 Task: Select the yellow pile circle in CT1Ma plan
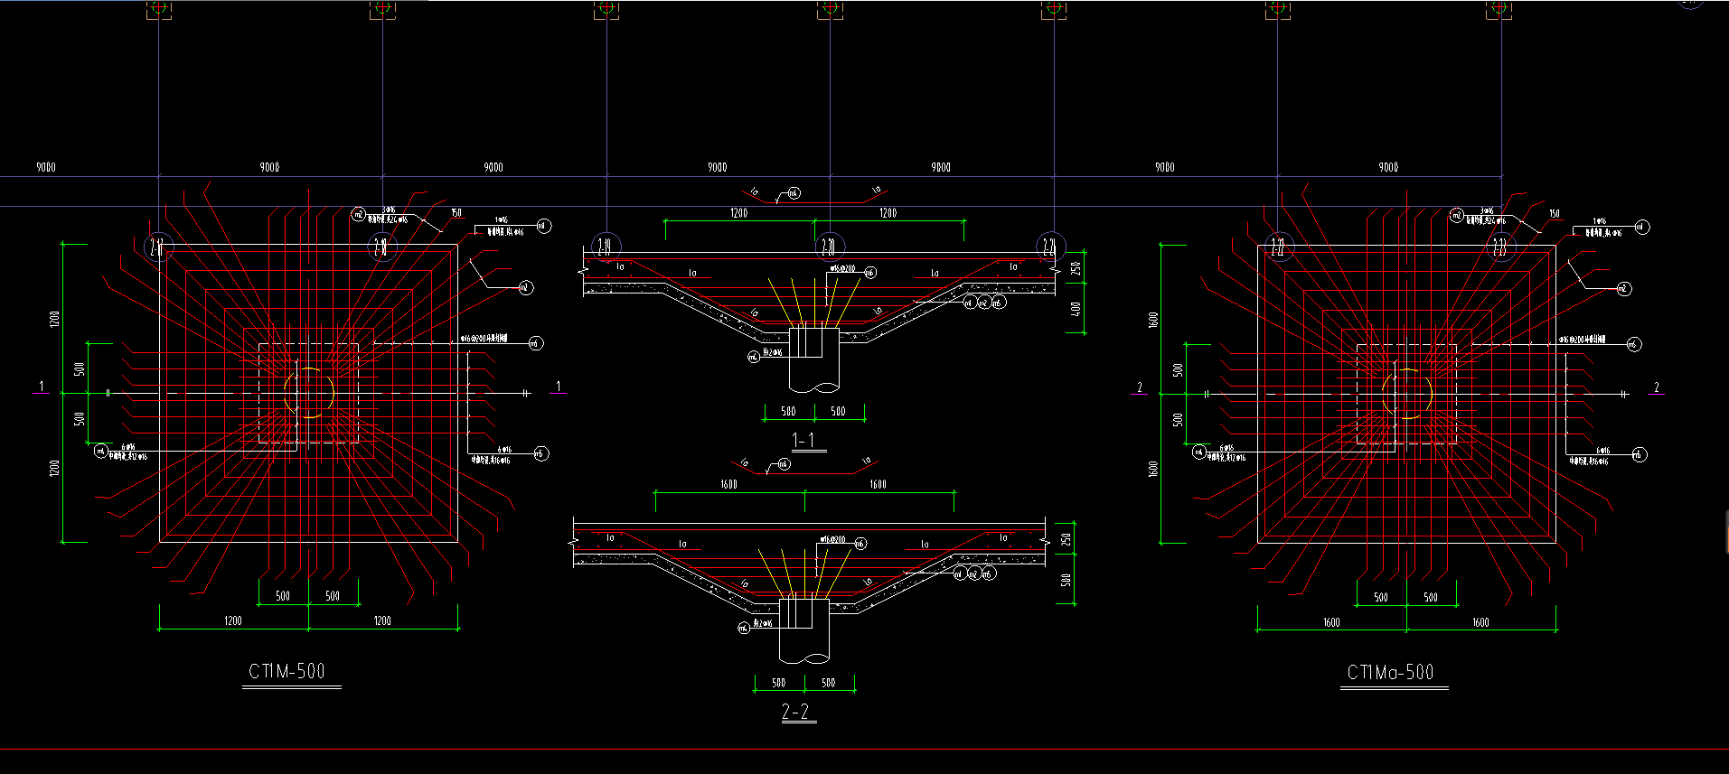pyautogui.click(x=1407, y=394)
